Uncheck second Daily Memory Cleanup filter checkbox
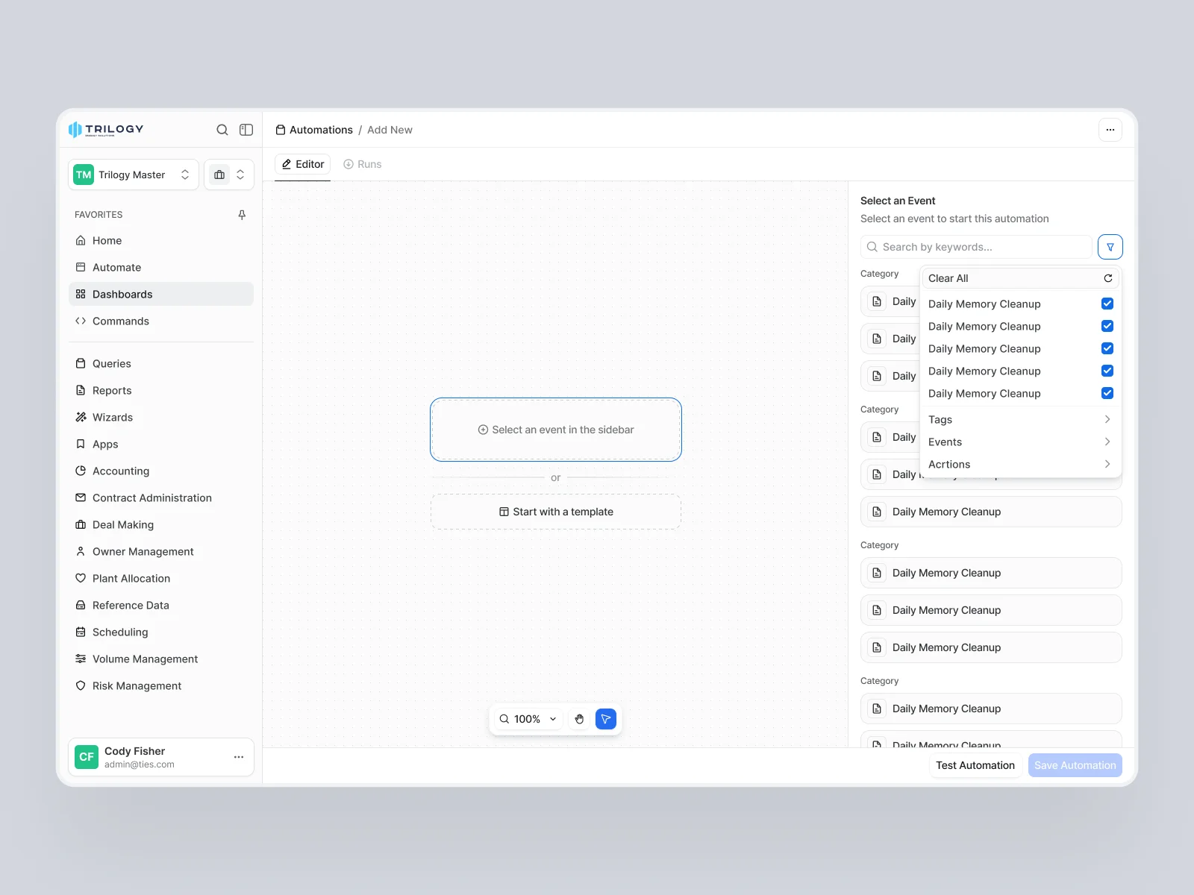Image resolution: width=1194 pixels, height=895 pixels. point(1107,326)
